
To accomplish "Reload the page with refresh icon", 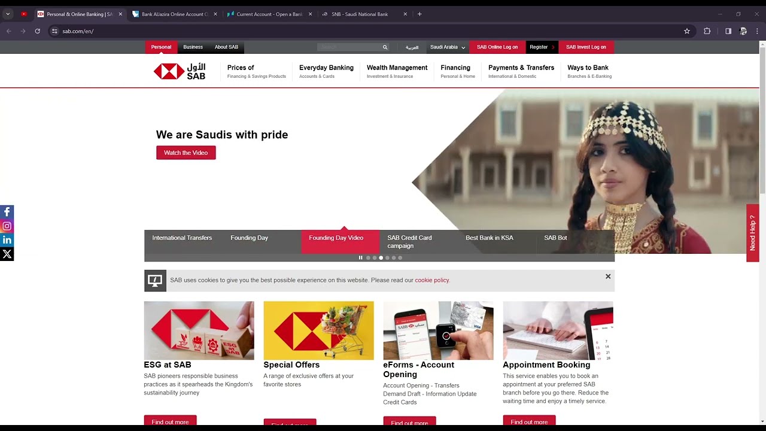I will [x=37, y=31].
